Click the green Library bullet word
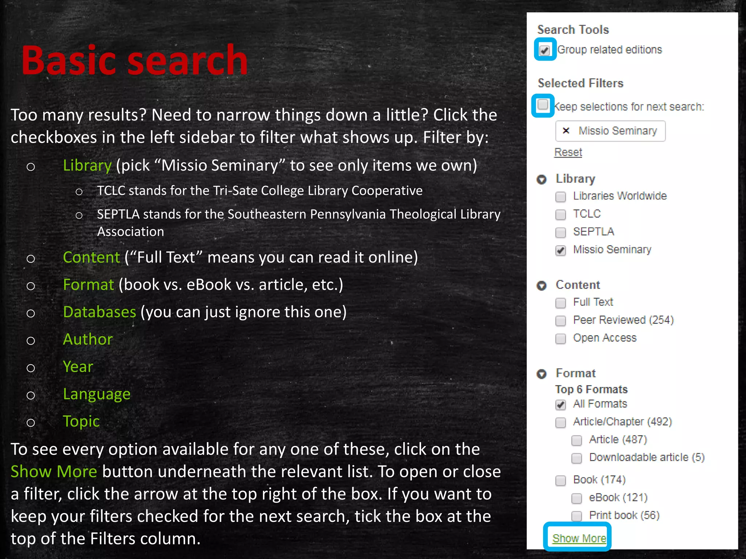This screenshot has width=746, height=559. click(87, 166)
